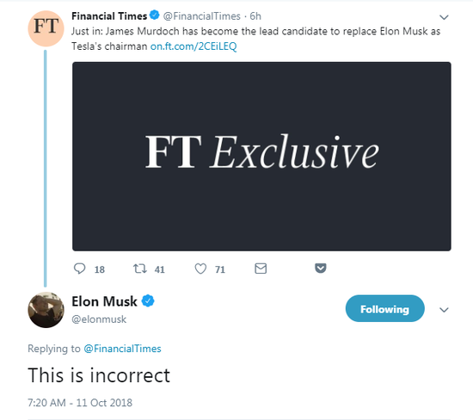Screen dimensions: 473x420
Task: Click the verified badge beside Elon Musk
Action: pyautogui.click(x=148, y=301)
